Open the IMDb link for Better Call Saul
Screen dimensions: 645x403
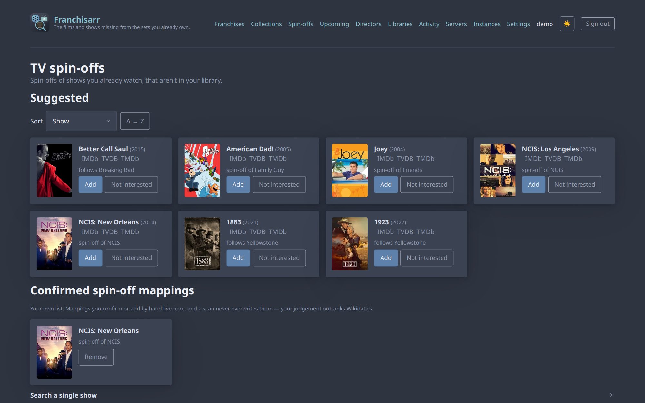[x=90, y=159]
